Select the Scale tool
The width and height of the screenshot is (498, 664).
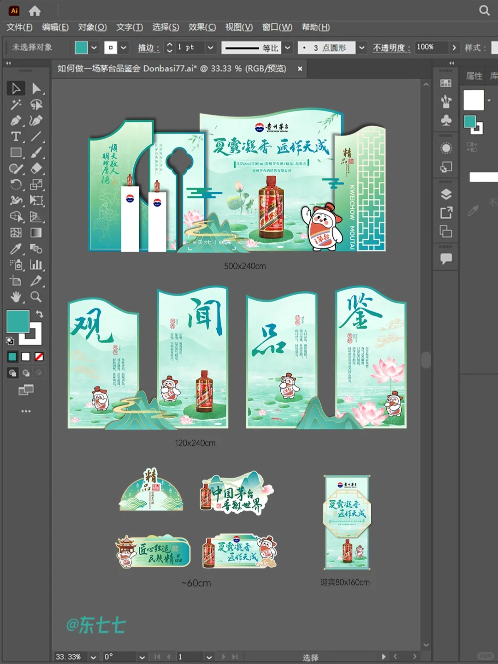click(x=36, y=184)
